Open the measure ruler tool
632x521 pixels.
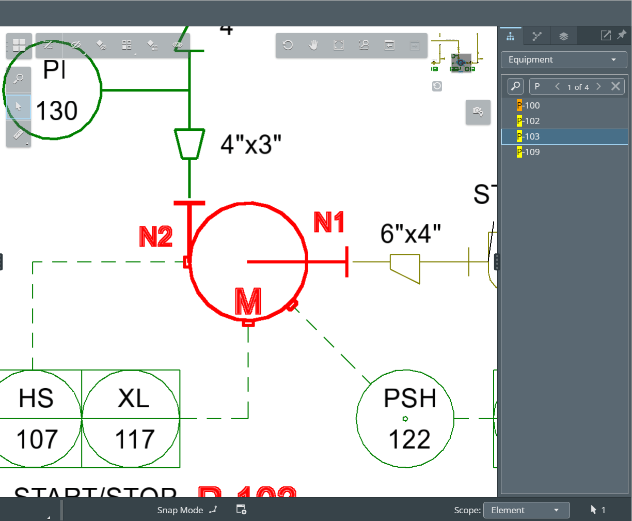[19, 135]
